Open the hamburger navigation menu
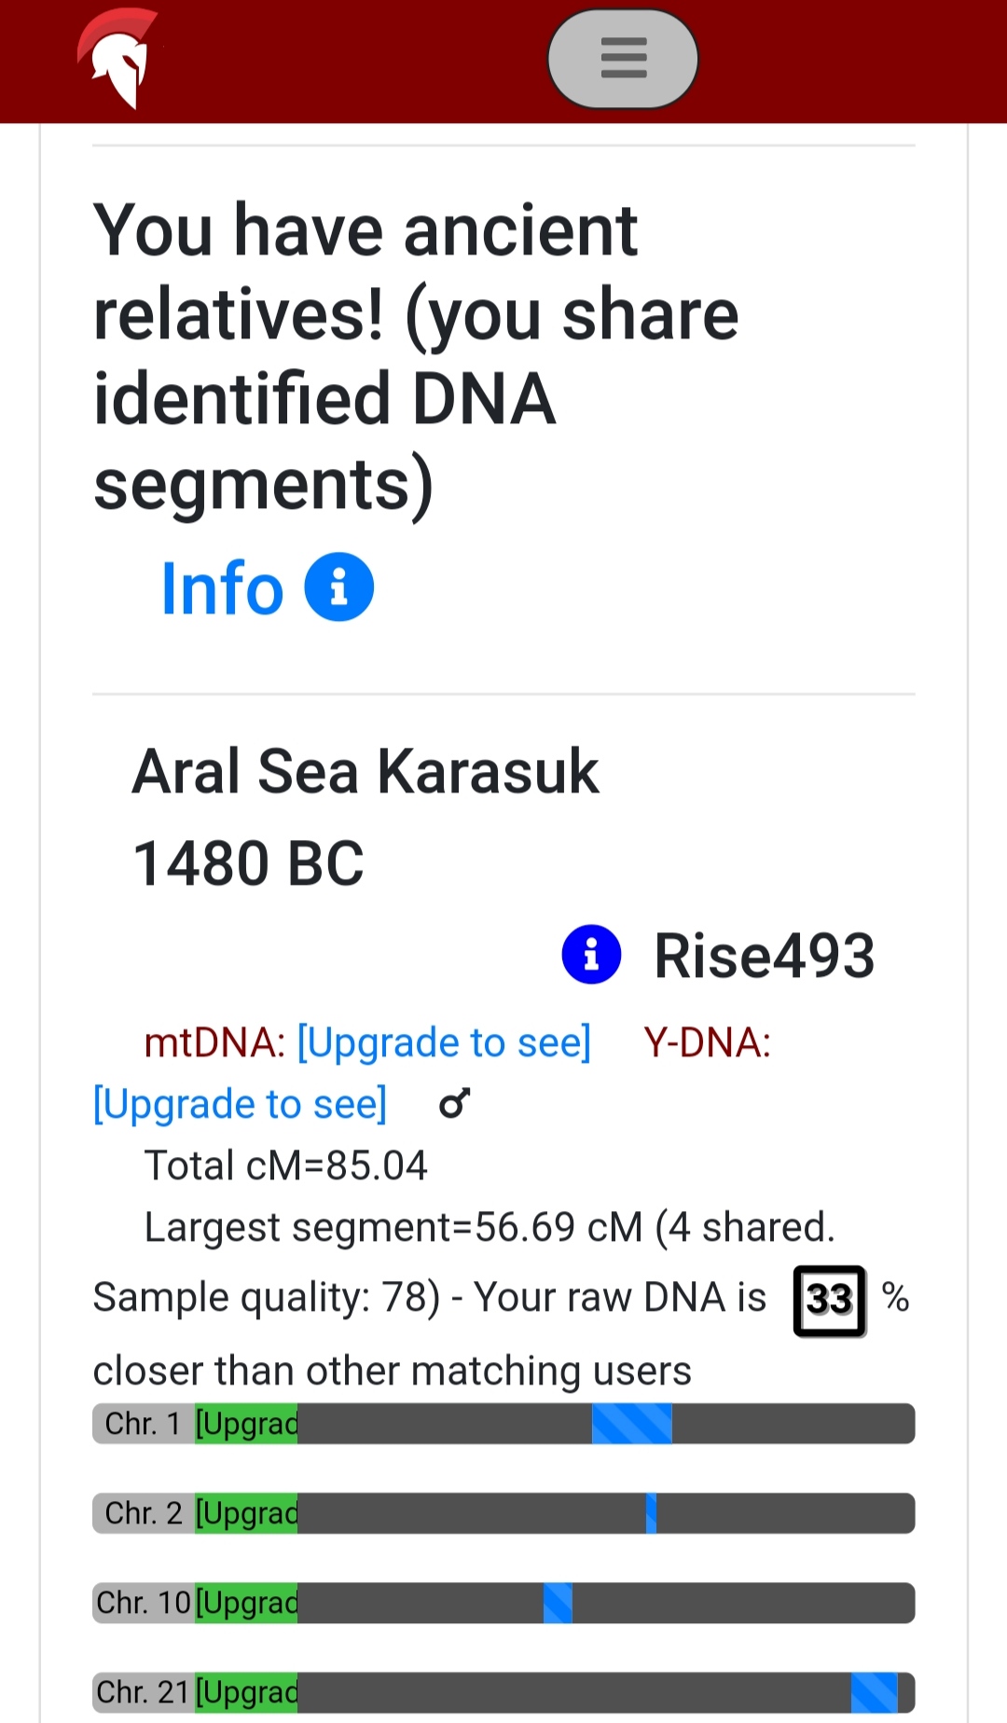The height and width of the screenshot is (1723, 1007). coord(623,59)
